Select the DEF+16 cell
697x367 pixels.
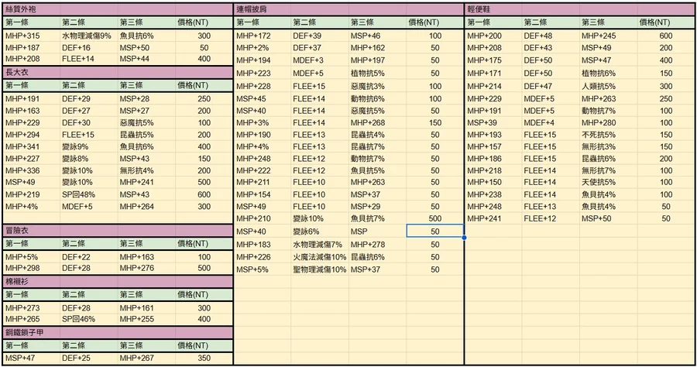tap(88, 47)
